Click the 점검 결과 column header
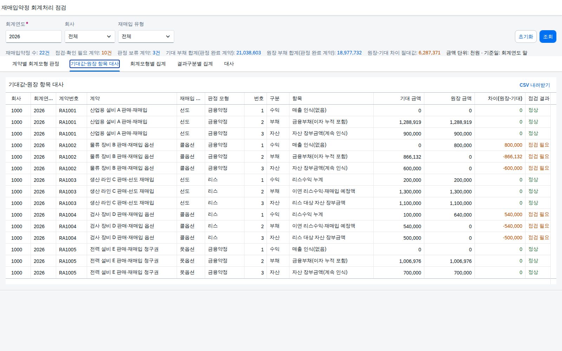The image size is (562, 351). (x=538, y=99)
